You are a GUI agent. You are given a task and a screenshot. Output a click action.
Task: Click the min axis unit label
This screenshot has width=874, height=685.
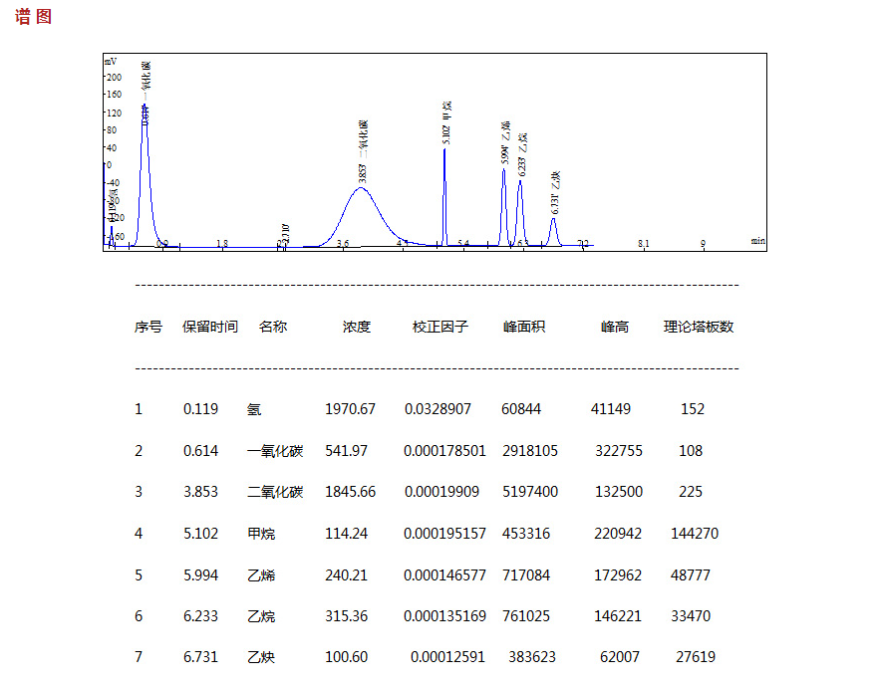[x=757, y=240]
